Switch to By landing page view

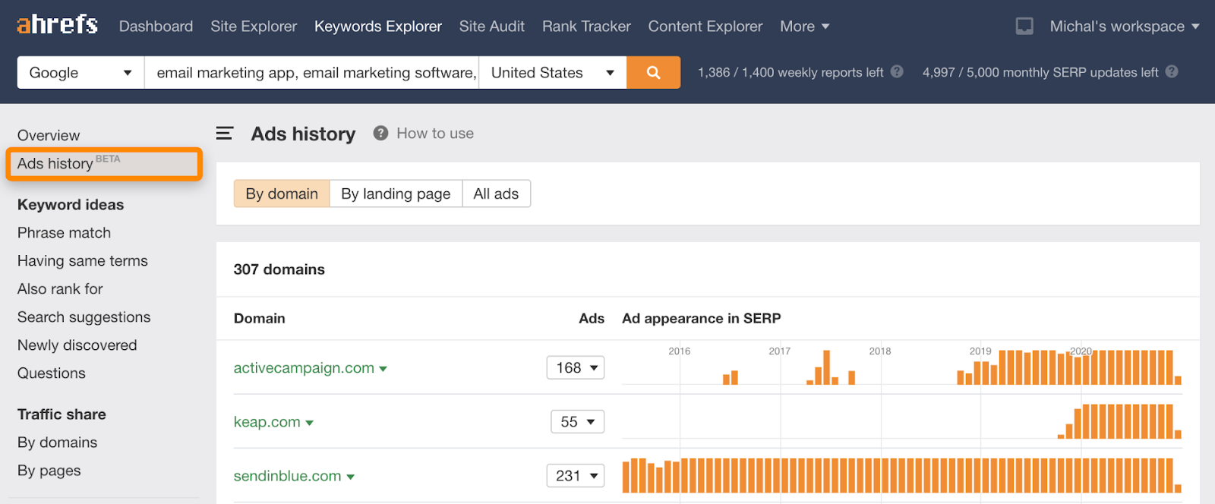[396, 194]
